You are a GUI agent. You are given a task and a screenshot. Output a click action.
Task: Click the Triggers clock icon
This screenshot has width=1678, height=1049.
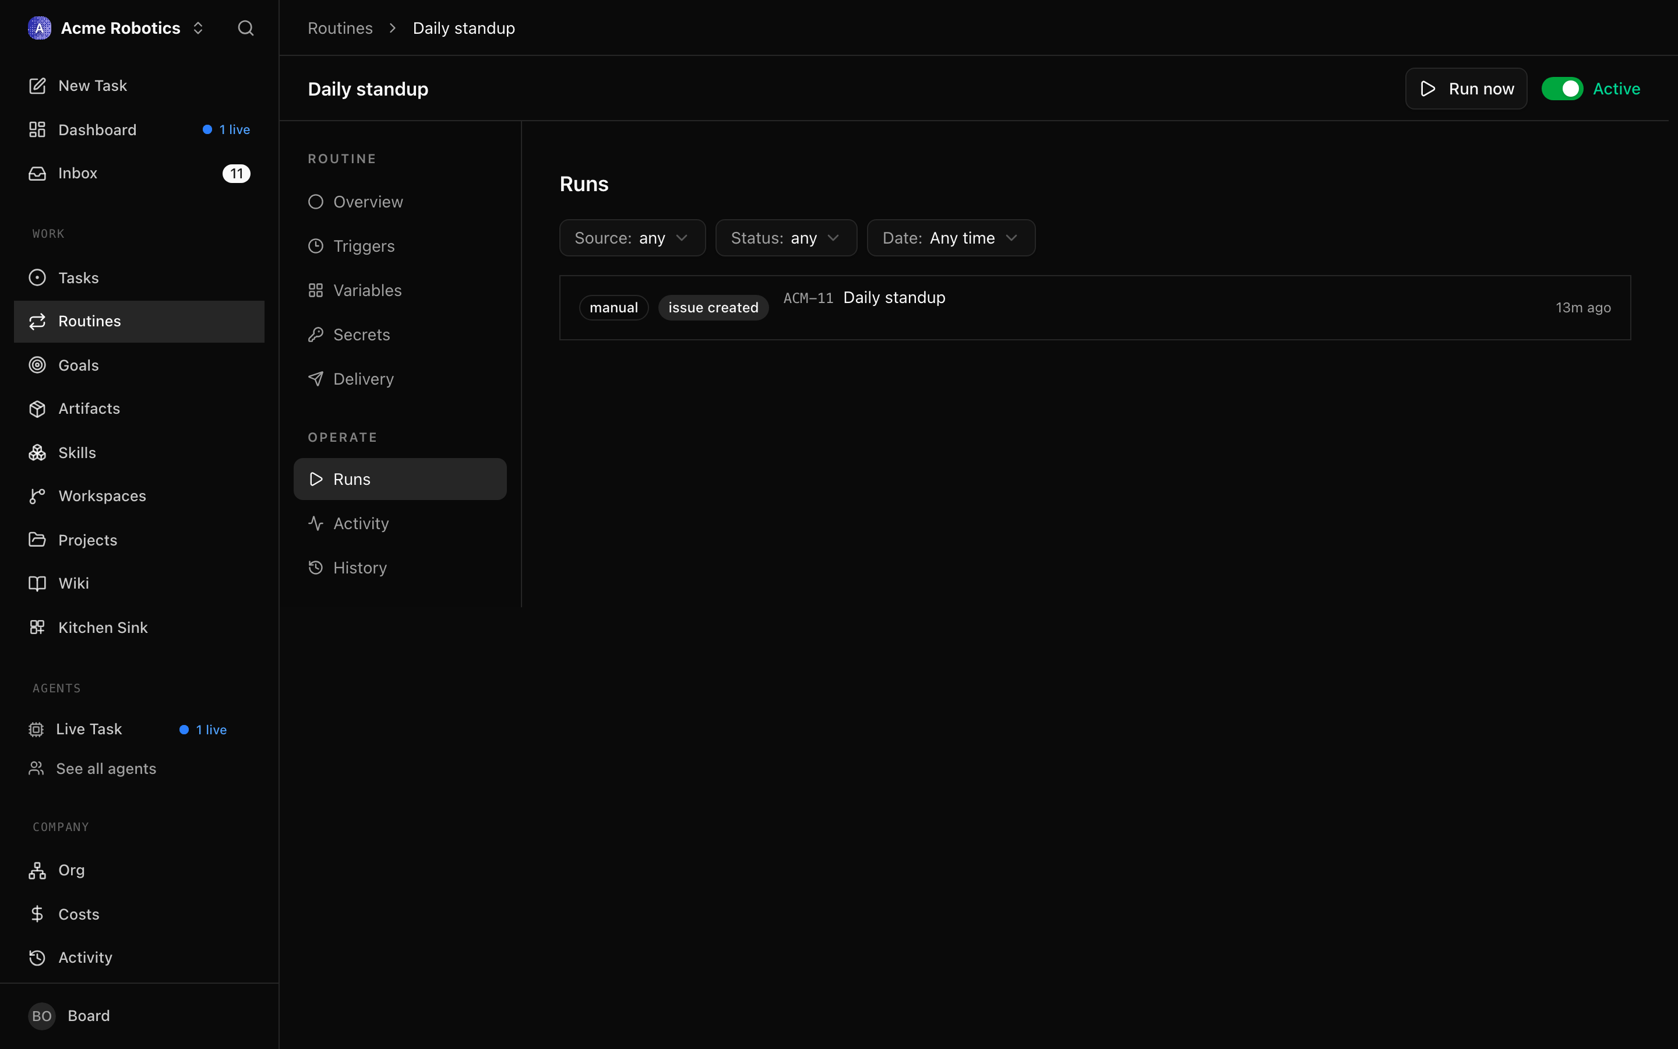click(315, 247)
